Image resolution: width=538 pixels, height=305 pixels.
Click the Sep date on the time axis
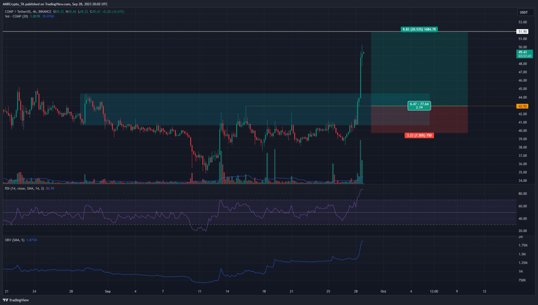tap(108, 291)
